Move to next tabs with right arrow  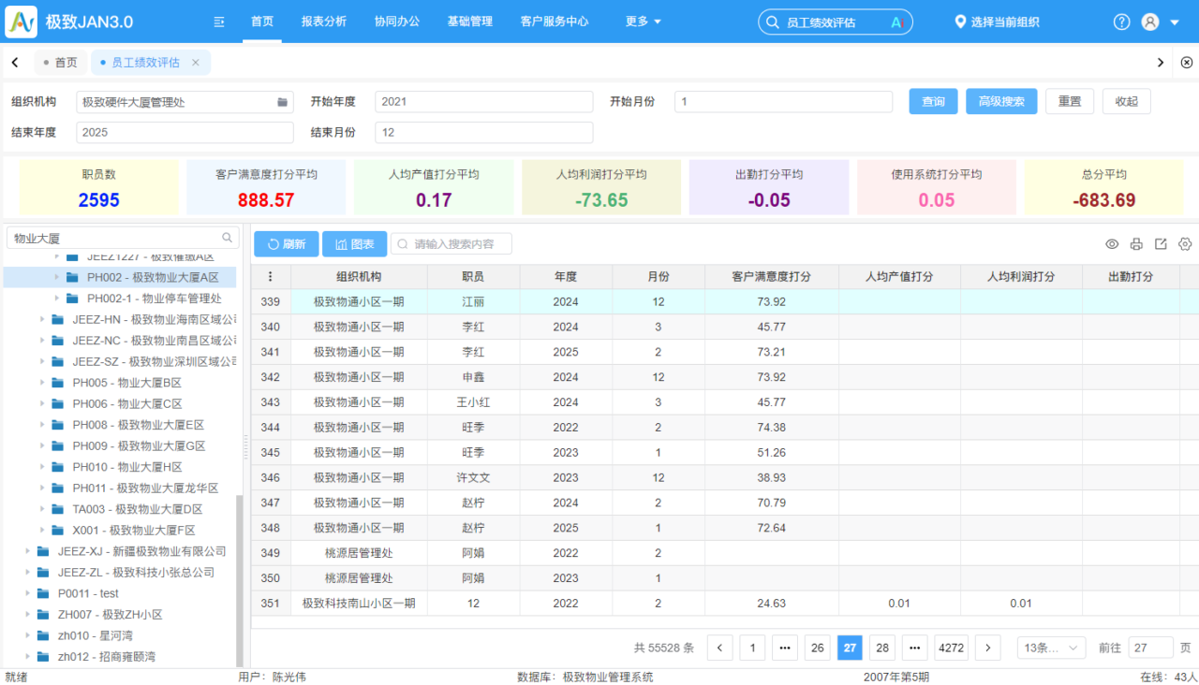coord(1161,63)
